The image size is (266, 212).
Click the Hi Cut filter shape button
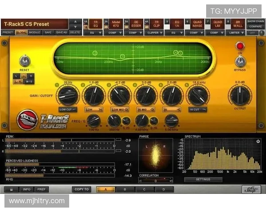tap(198, 110)
